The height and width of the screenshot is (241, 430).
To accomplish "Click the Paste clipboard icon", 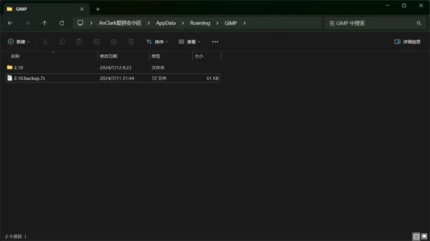I will click(x=79, y=42).
